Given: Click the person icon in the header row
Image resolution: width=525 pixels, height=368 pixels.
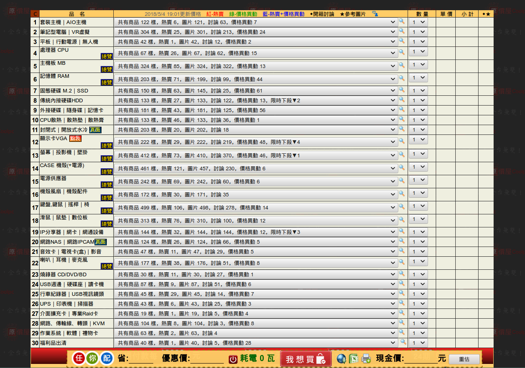Looking at the screenshot, I should (x=375, y=14).
